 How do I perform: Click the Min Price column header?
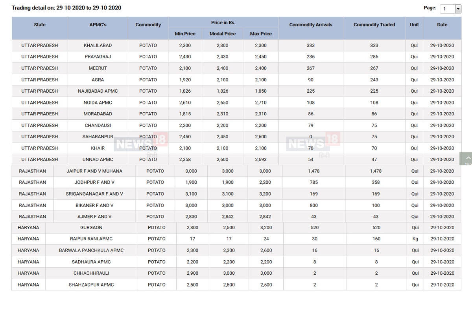(185, 34)
